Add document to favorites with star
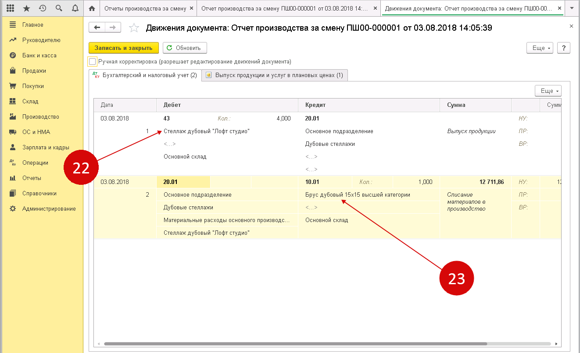Screen dimensions: 580x353 pos(134,28)
